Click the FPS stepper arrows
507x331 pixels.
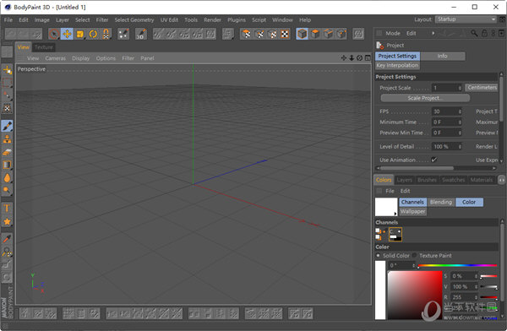(460, 111)
